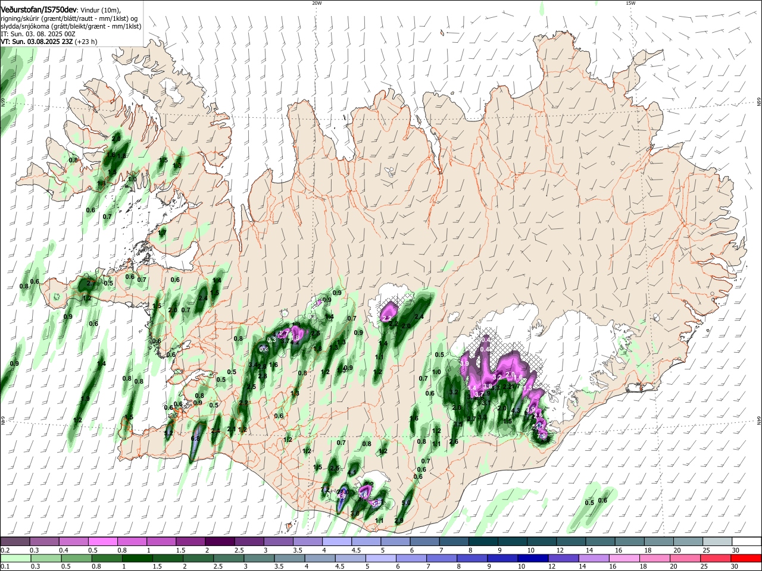
Task: Click the 15W longitude label at top
Action: click(630, 3)
